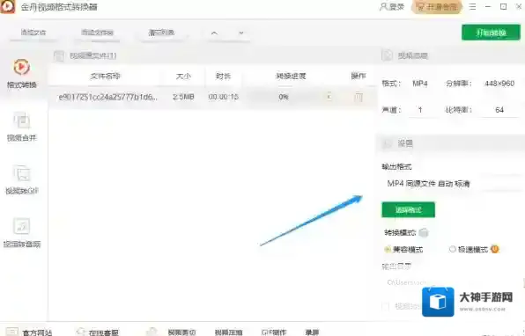The height and width of the screenshot is (336, 525).
Task: Click the 录屏 screen record link
Action: click(x=312, y=332)
